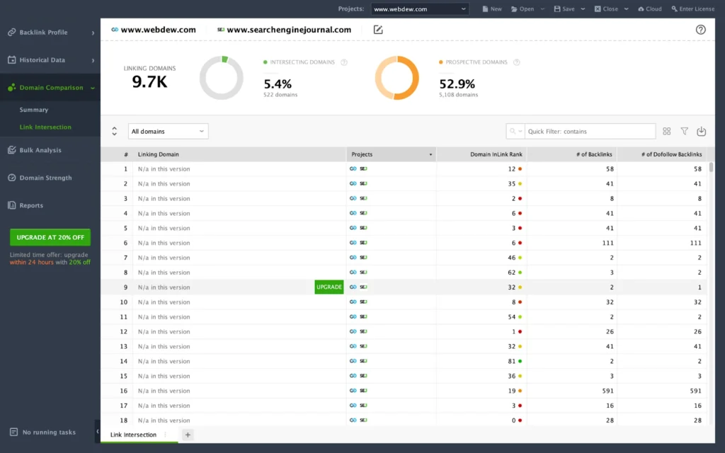Expand the All domains dropdown

click(169, 132)
